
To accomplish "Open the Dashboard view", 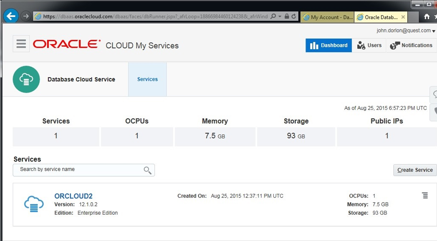I will [328, 45].
